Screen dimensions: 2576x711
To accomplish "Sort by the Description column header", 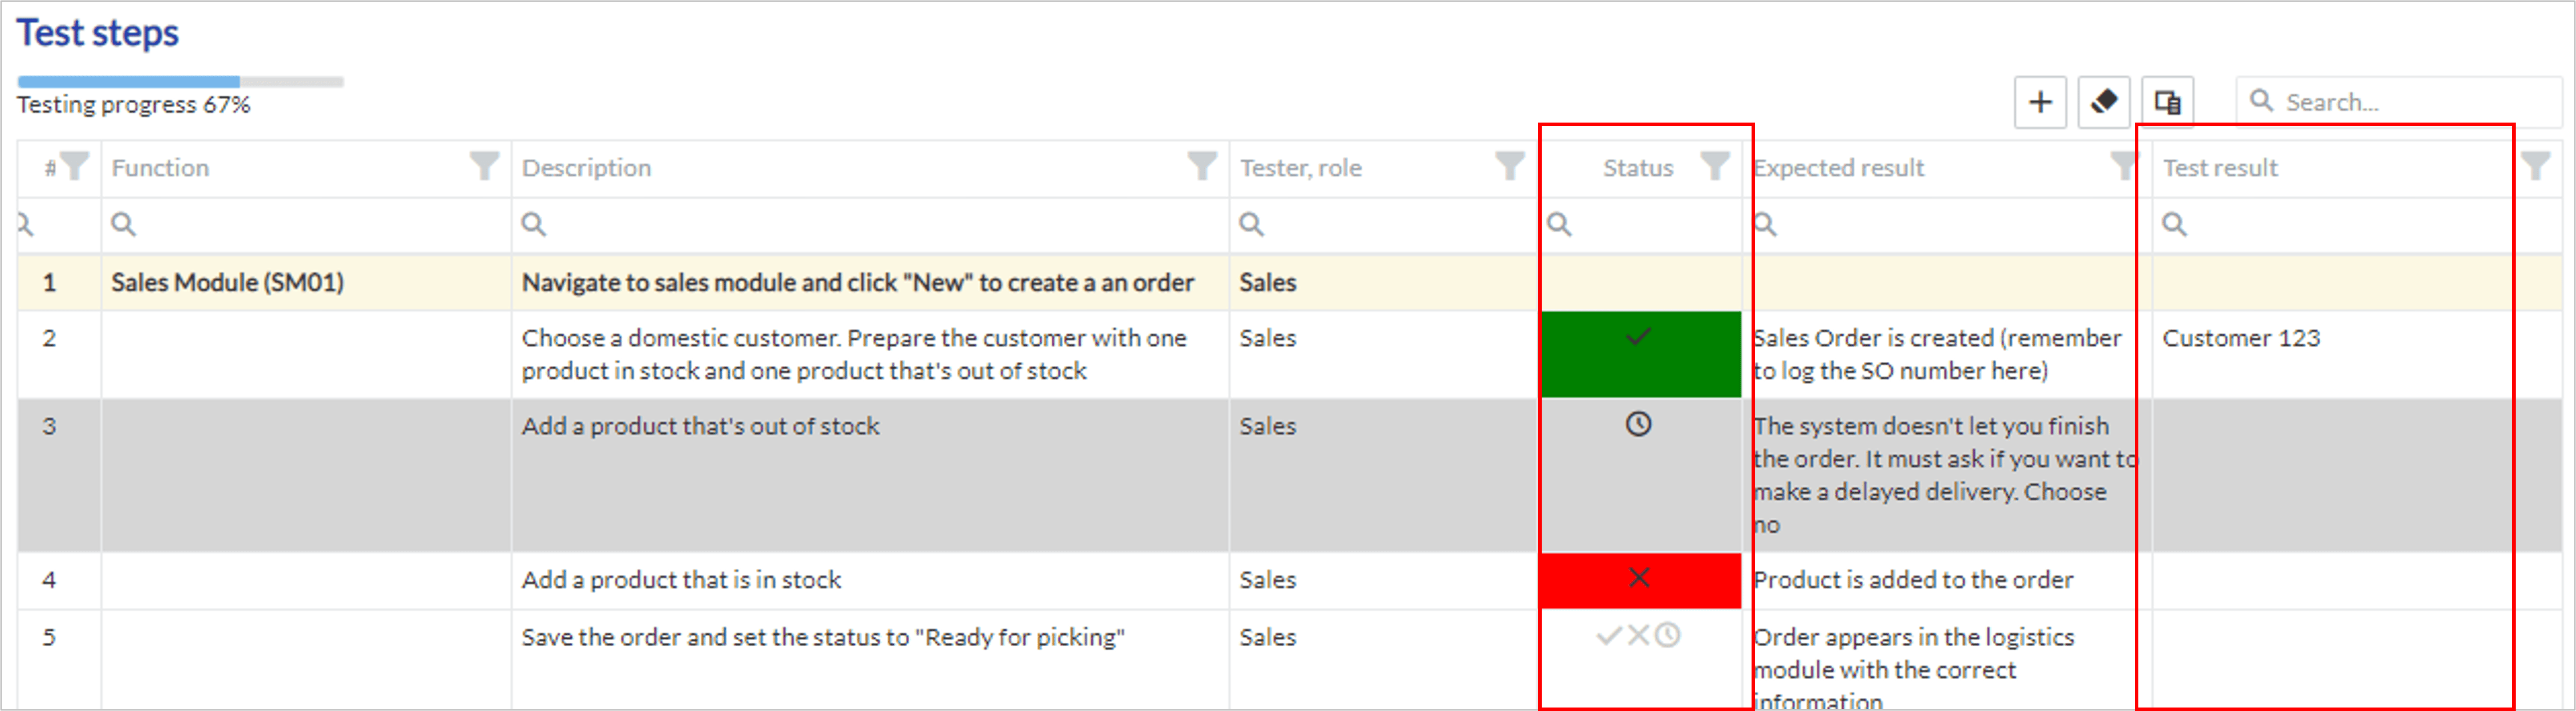I will pyautogui.click(x=586, y=168).
